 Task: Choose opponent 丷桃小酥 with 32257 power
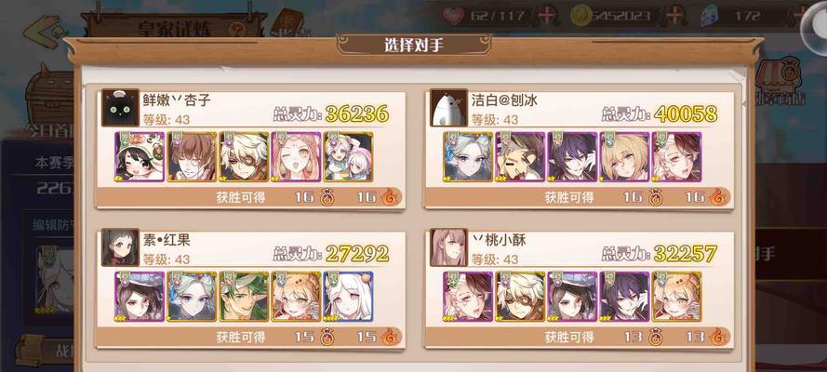coord(580,290)
